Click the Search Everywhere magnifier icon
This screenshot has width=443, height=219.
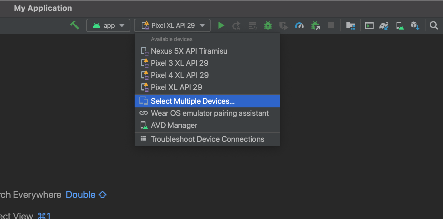point(434,26)
